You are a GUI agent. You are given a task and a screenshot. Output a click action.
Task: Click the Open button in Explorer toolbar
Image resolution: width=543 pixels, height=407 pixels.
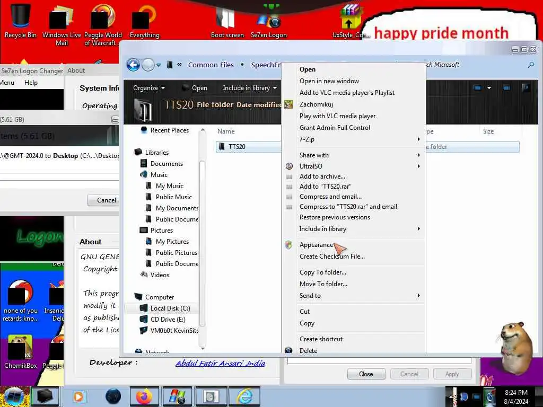pyautogui.click(x=195, y=88)
